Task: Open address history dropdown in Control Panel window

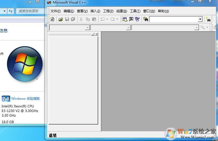Action: 4,11
